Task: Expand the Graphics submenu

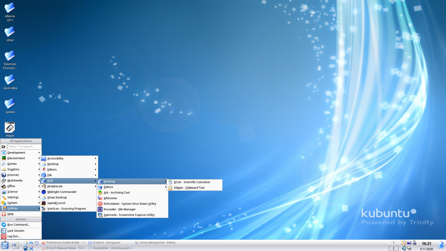Action: pyautogui.click(x=14, y=169)
